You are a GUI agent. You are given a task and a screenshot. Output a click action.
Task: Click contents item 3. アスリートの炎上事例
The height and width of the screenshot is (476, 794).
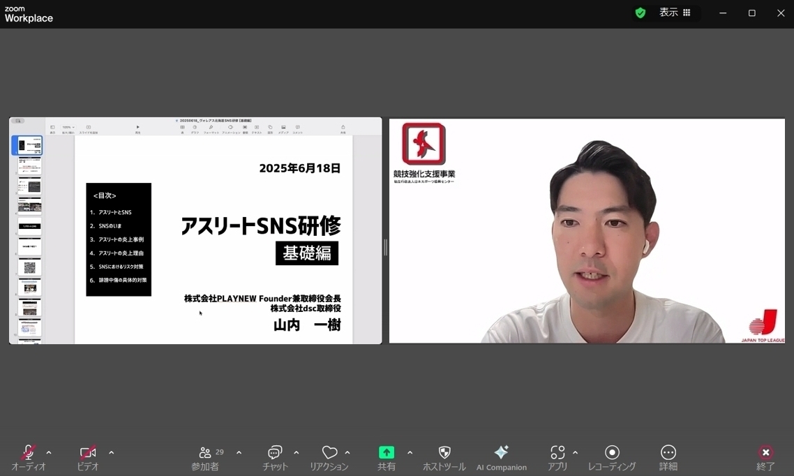[117, 239]
